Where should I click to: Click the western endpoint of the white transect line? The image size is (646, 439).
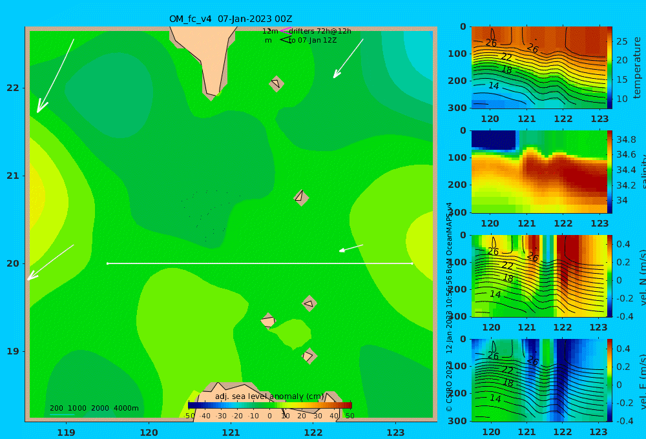pyautogui.click(x=107, y=263)
